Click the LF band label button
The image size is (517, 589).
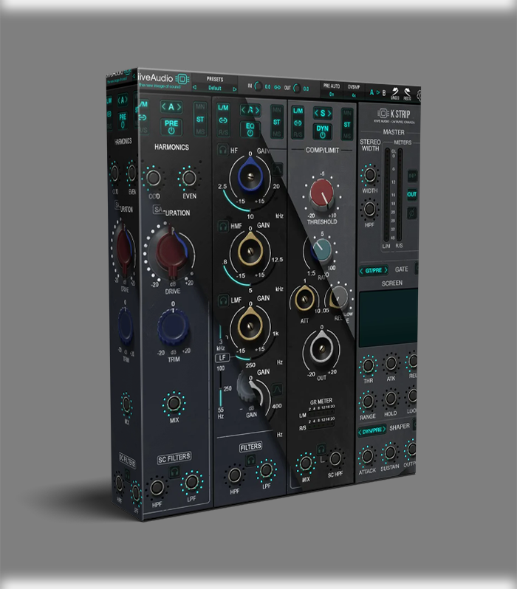click(222, 357)
